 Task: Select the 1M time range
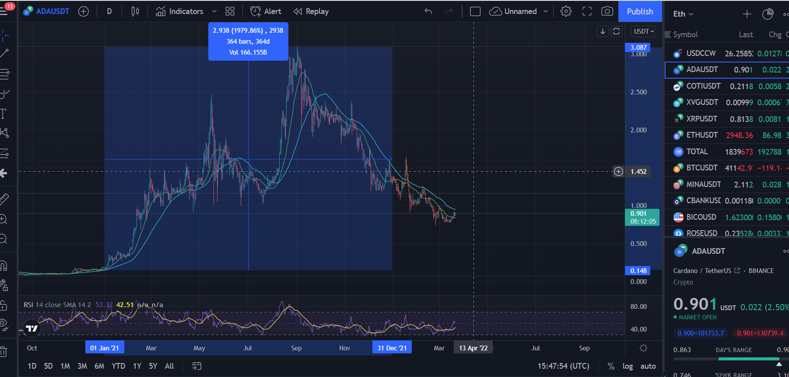(x=65, y=366)
